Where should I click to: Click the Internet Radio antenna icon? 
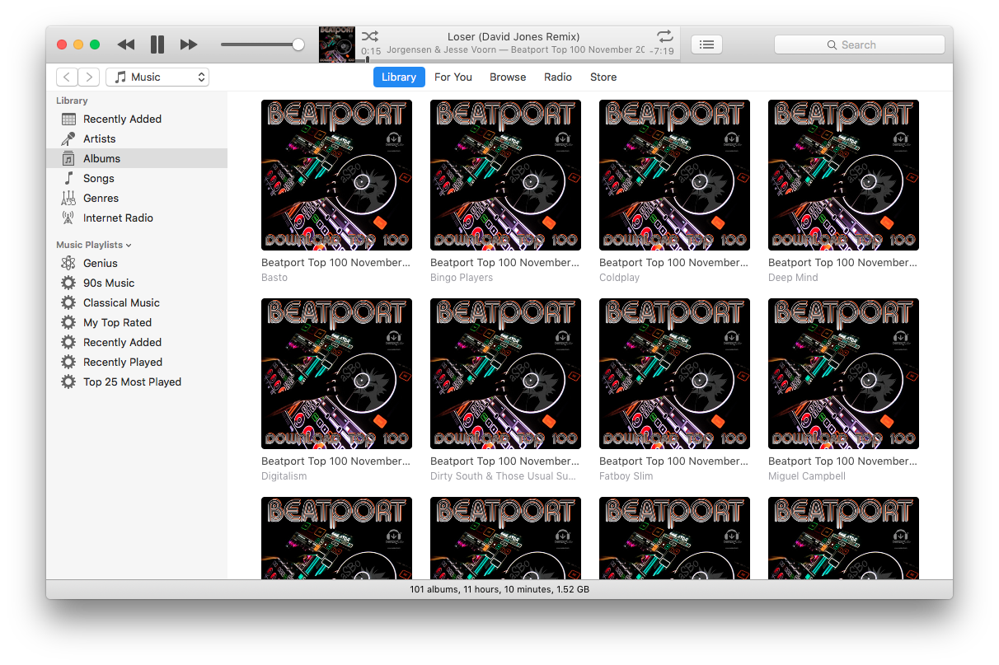point(68,218)
